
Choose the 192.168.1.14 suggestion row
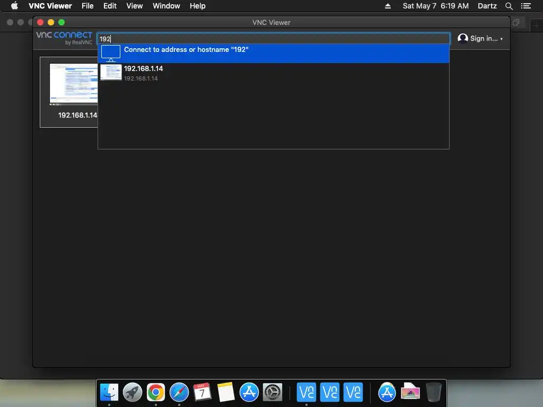tap(274, 73)
